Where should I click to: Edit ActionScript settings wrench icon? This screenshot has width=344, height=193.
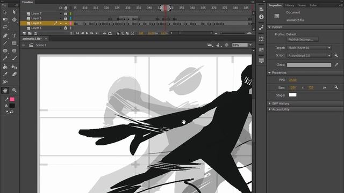click(x=336, y=55)
